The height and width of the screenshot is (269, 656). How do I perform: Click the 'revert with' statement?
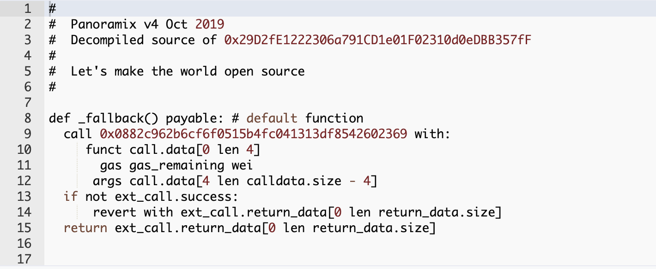133,212
